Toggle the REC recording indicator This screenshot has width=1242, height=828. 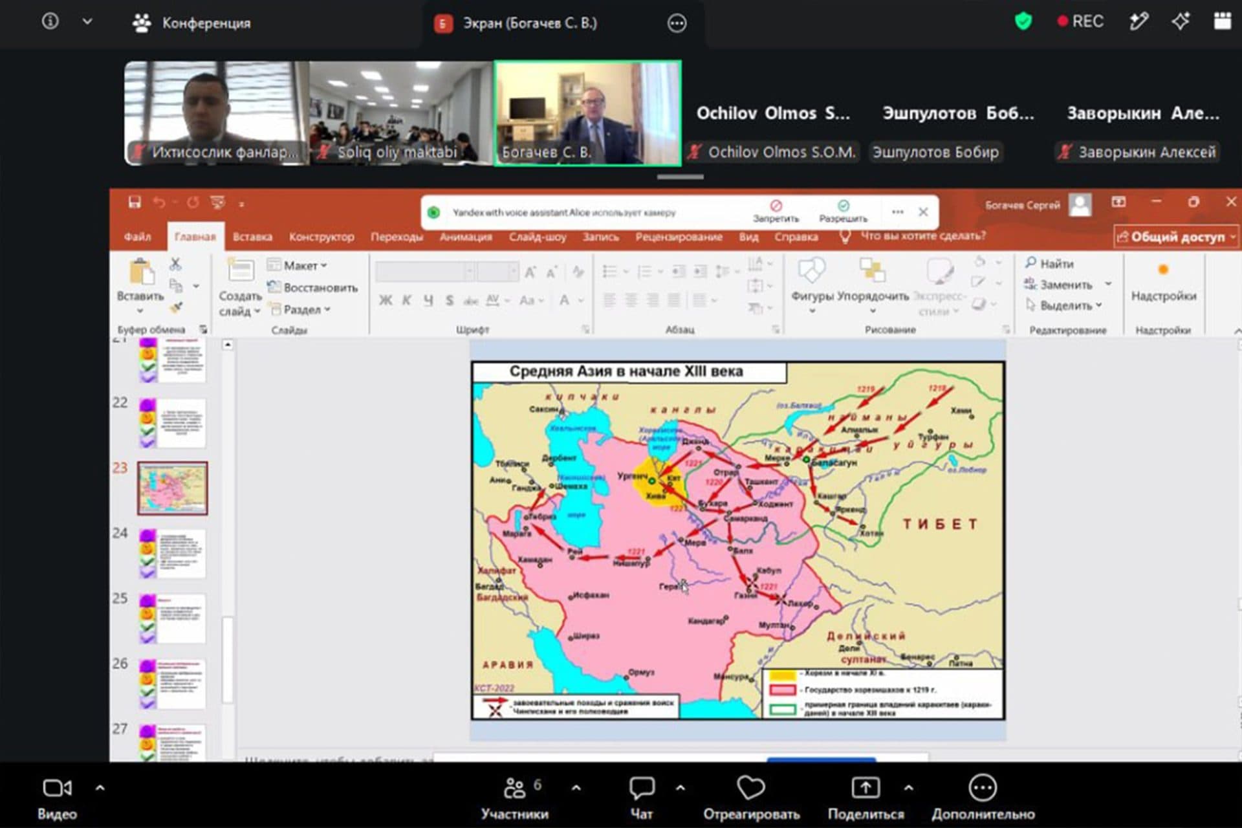pos(1080,21)
